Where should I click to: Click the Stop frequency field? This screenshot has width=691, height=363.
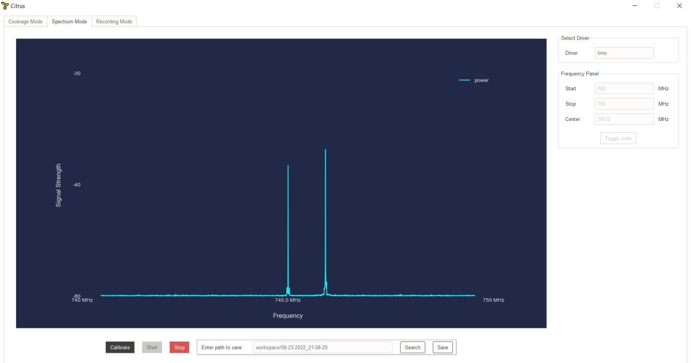(x=624, y=104)
